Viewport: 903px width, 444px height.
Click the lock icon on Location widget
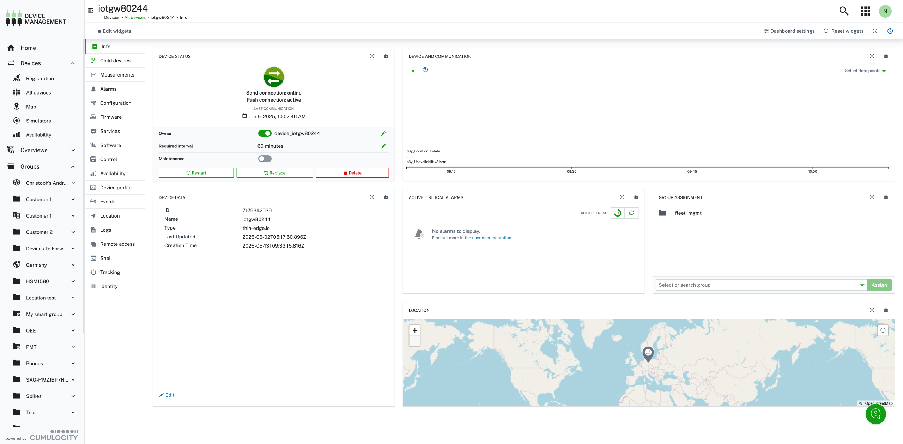pyautogui.click(x=886, y=310)
